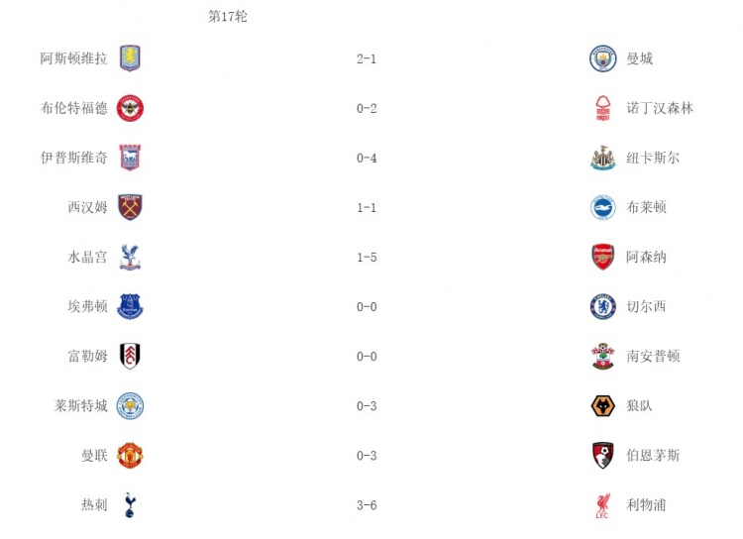Click the Arsenal cannon crest
Screen dimensions: 743x539
tap(602, 257)
